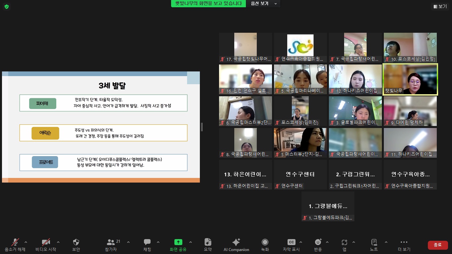Expand chevron next to 자막 표시
Viewport: 452px width, 254px height.
pos(300,242)
